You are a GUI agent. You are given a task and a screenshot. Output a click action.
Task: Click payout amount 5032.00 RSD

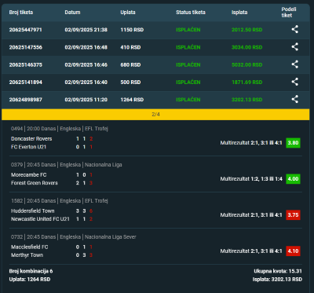pos(246,65)
